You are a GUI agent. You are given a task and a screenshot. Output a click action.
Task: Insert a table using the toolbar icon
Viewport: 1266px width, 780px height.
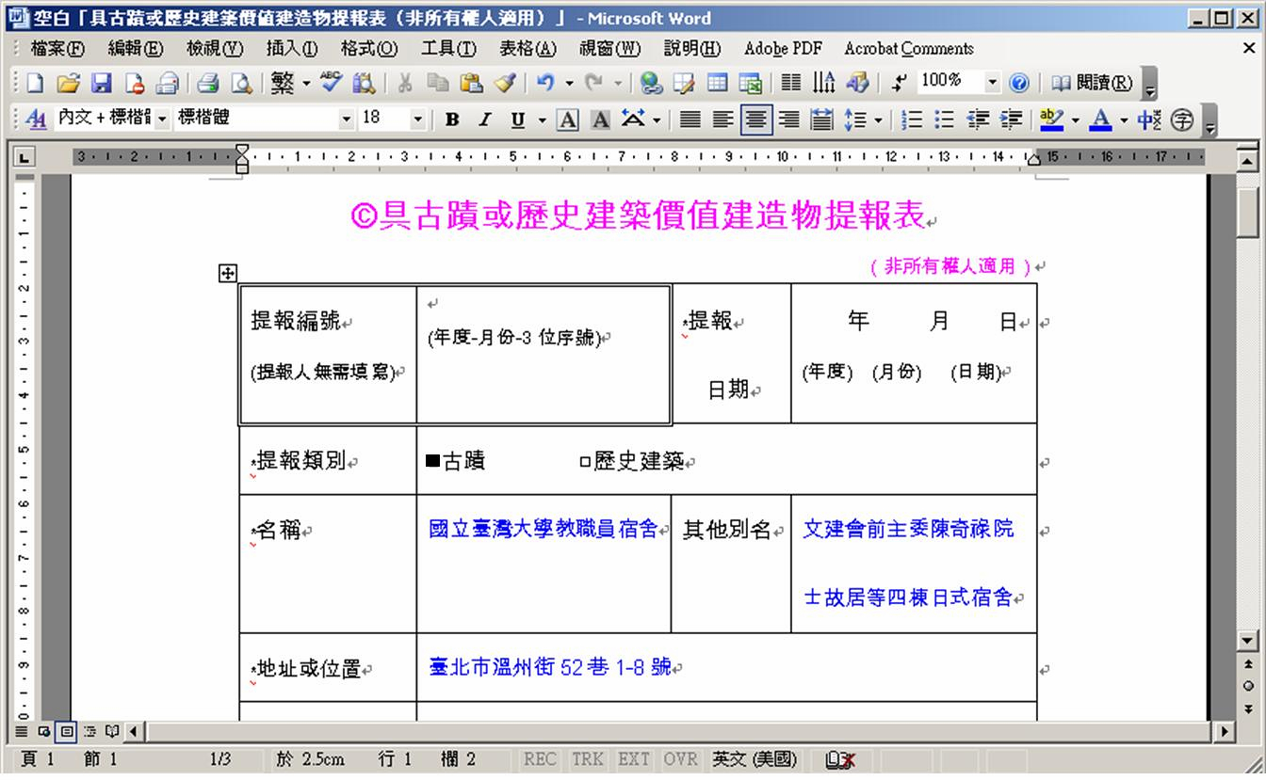(718, 84)
